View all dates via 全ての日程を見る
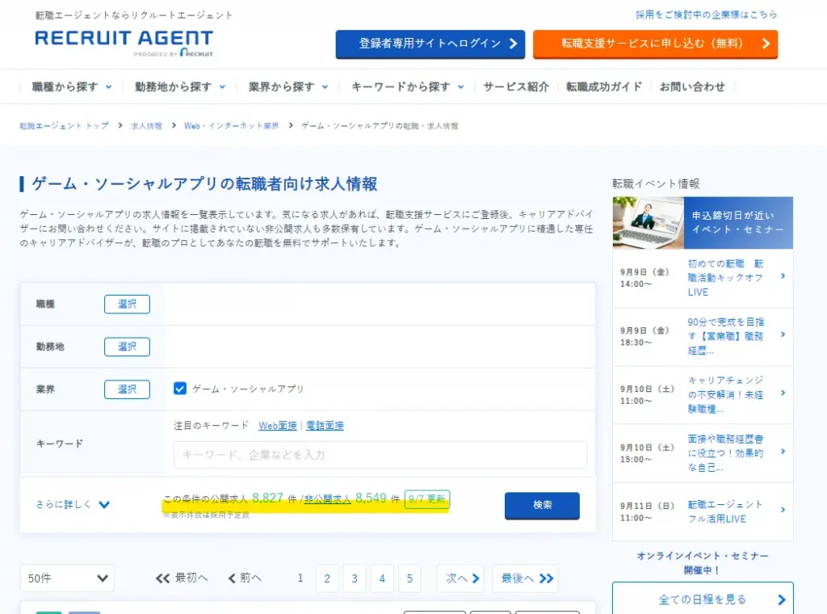Screen dimensions: 827x614 703,599
